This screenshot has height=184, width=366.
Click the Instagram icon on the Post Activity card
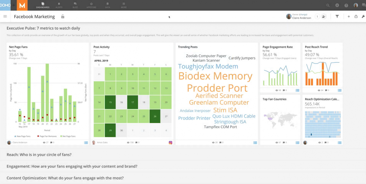tap(170, 142)
